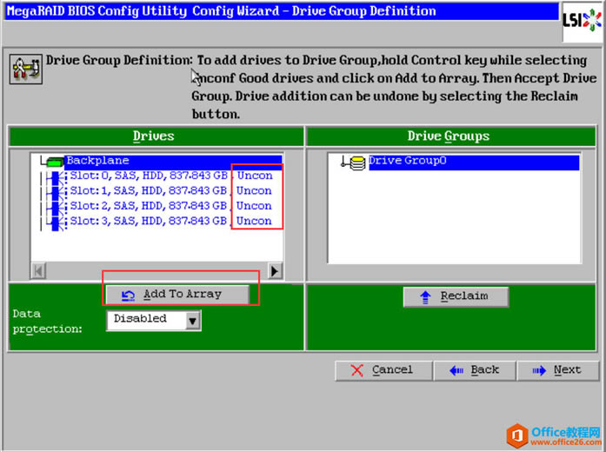Click the drive icon beside Slot: 3

57,223
